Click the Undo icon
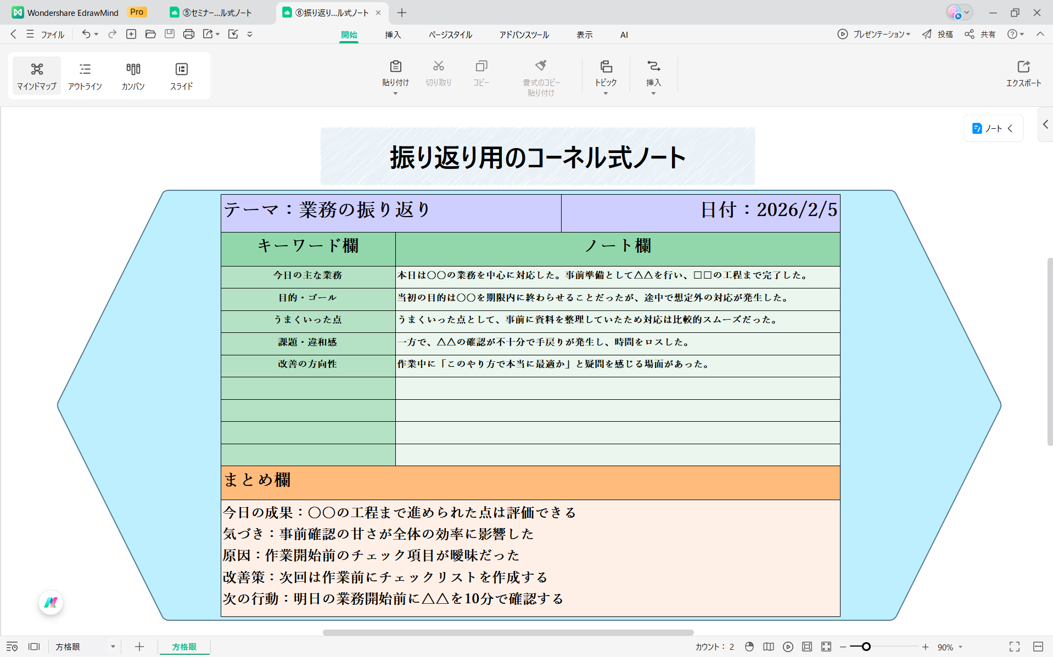Viewport: 1053px width, 657px height. pyautogui.click(x=86, y=34)
